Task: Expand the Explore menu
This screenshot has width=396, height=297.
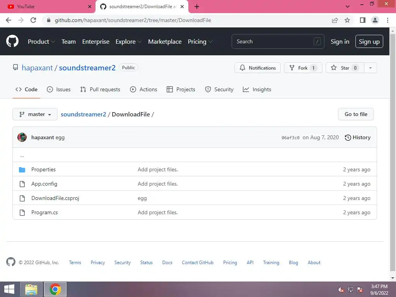Action: point(128,42)
